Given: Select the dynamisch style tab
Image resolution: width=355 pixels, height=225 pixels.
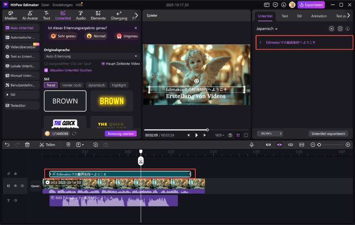Looking at the screenshot, I should click(x=96, y=85).
